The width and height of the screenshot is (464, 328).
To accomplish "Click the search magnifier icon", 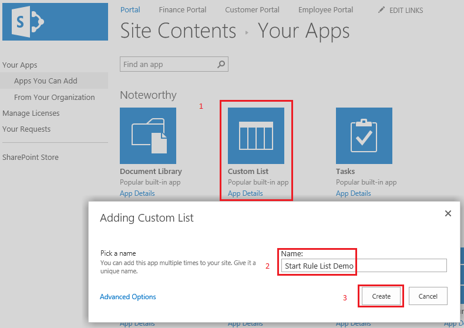I will coord(221,65).
